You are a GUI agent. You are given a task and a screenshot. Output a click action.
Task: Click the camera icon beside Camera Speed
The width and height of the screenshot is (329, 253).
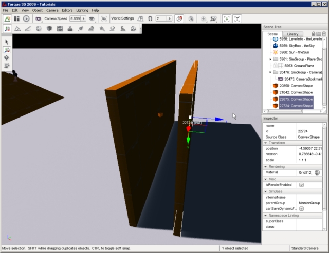click(39, 18)
